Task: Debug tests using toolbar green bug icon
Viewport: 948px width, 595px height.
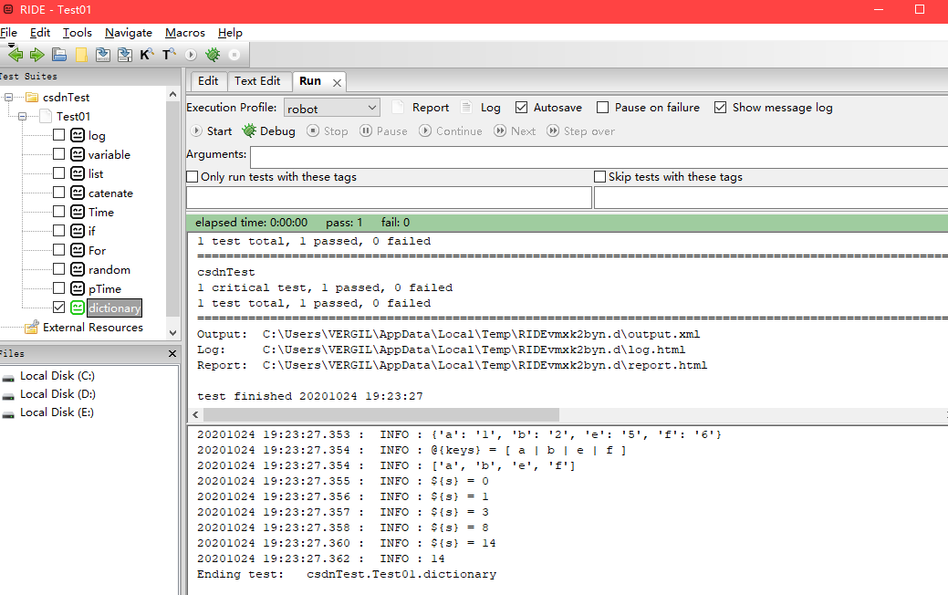Action: [213, 55]
